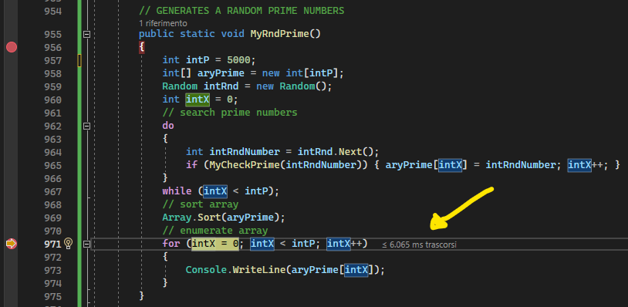Toggle a breakpoint in margin at line 964
Image resolution: width=628 pixels, height=307 pixels.
[x=12, y=152]
